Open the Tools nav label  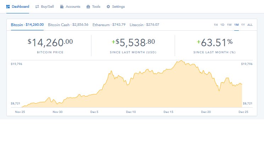coord(96,7)
